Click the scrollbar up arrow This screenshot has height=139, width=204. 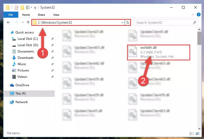[x=199, y=30]
